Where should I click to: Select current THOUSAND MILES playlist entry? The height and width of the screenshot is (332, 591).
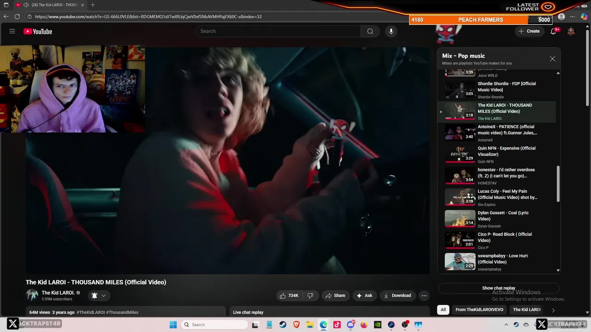(496, 112)
